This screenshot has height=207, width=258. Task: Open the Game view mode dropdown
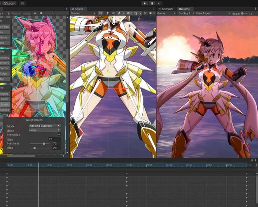166,13
